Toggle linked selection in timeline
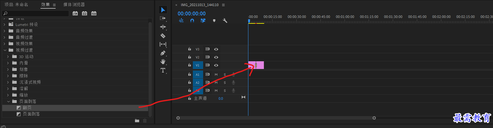493x128 pixels. (203, 21)
